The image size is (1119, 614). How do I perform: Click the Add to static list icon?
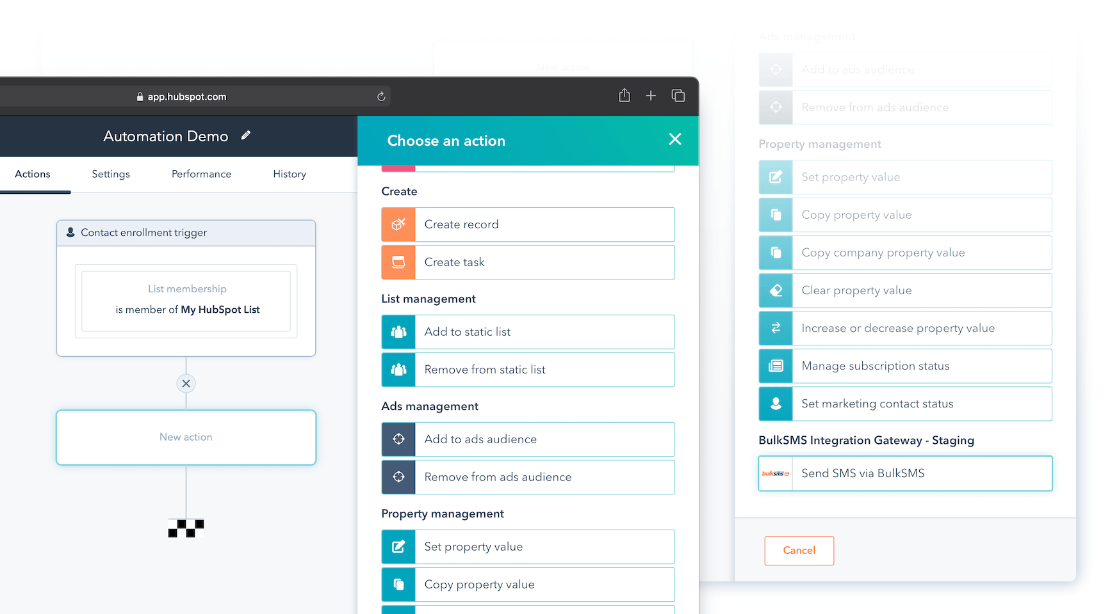(398, 332)
